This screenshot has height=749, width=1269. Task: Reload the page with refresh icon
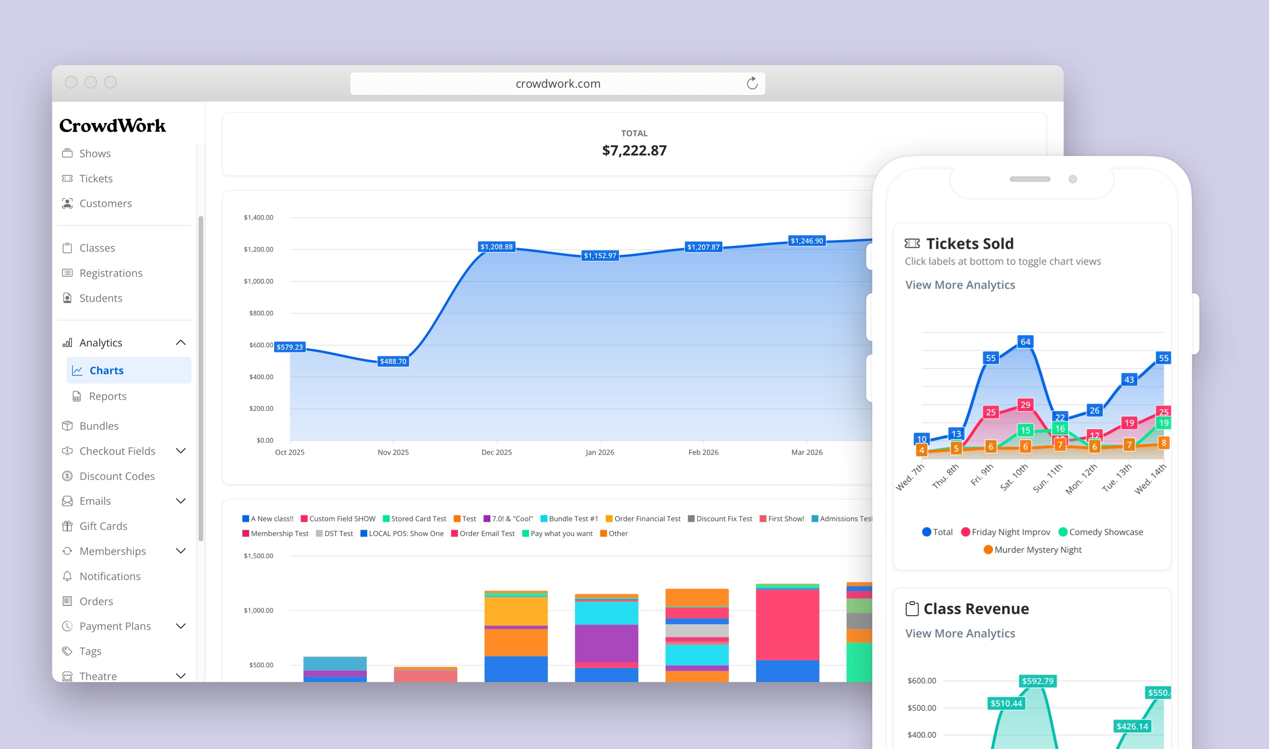coord(752,83)
